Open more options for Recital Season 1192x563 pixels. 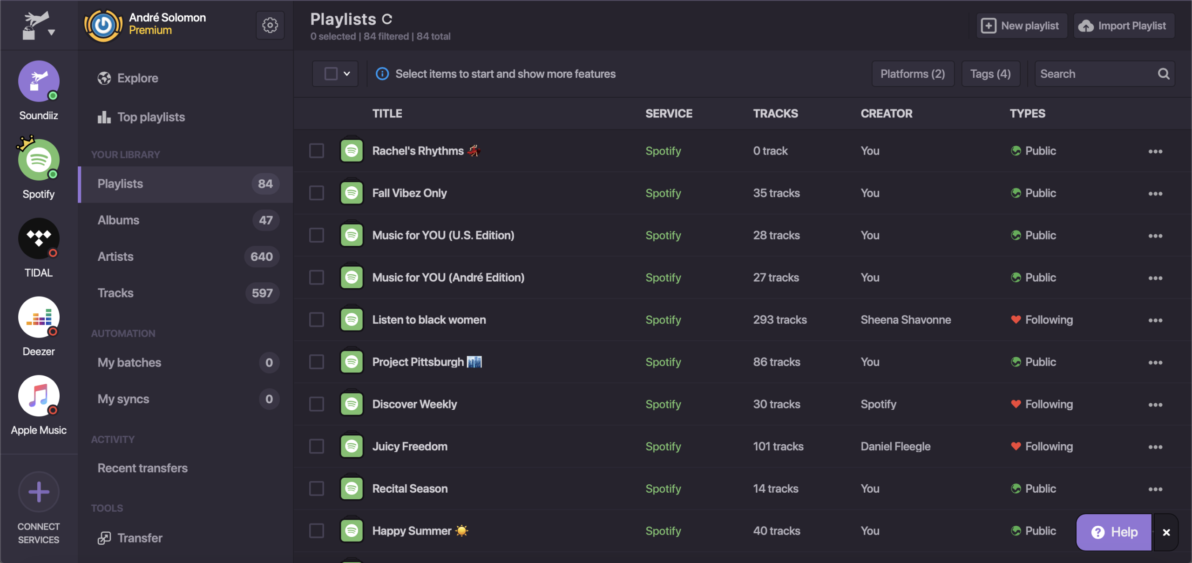coord(1155,489)
